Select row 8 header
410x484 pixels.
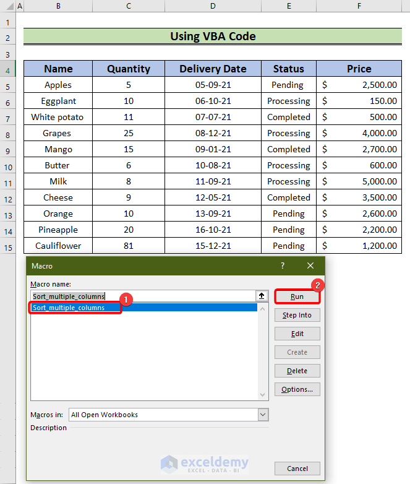pos(7,135)
